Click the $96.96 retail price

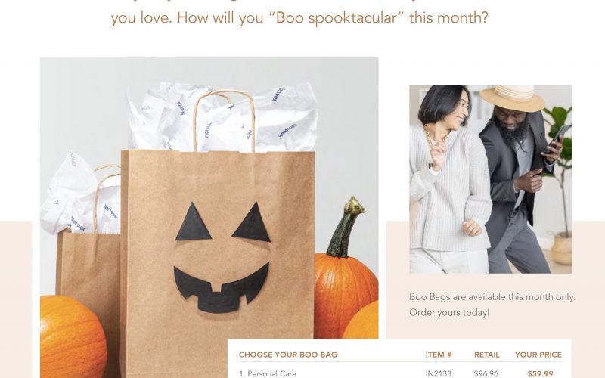point(486,373)
